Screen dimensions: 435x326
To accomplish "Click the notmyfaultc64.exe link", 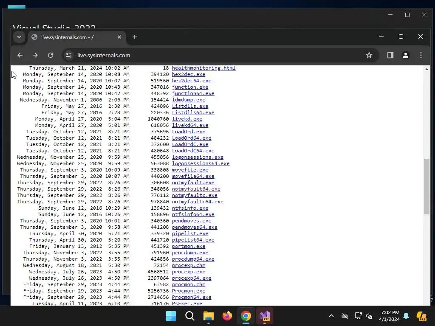I will coord(198,202).
